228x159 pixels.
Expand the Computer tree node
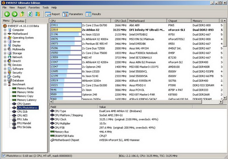pyautogui.click(x=5, y=30)
